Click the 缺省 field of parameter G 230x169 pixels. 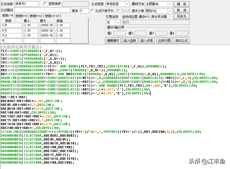coord(63,35)
